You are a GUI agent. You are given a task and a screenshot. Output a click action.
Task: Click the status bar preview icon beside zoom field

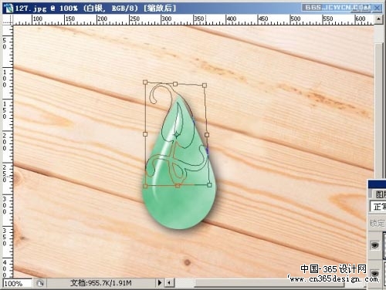[x=40, y=283]
